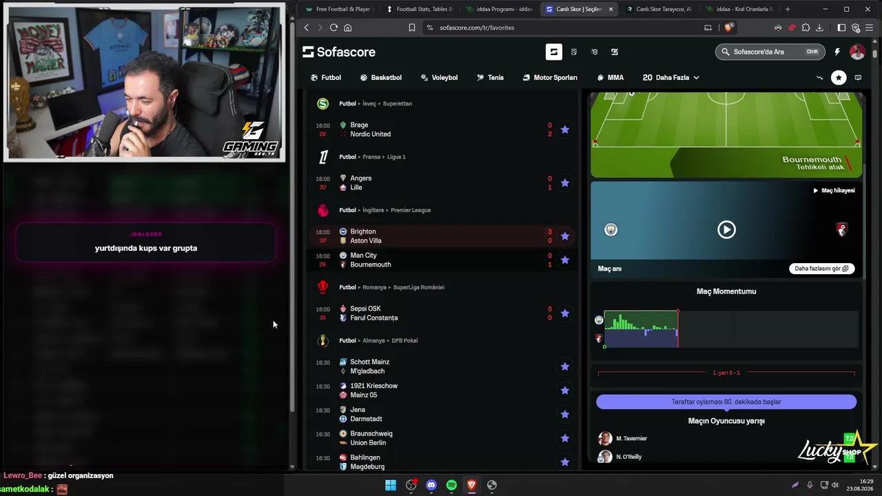
Task: Select the Sofascore scores home icon in the header
Action: (x=554, y=52)
